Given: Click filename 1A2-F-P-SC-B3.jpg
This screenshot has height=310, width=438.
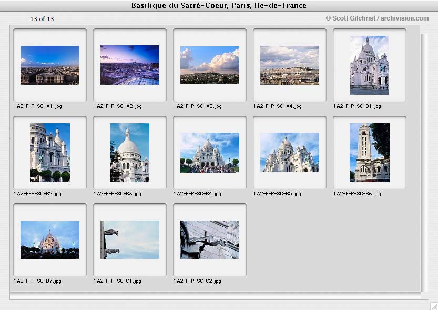Looking at the screenshot, I should click(117, 194).
